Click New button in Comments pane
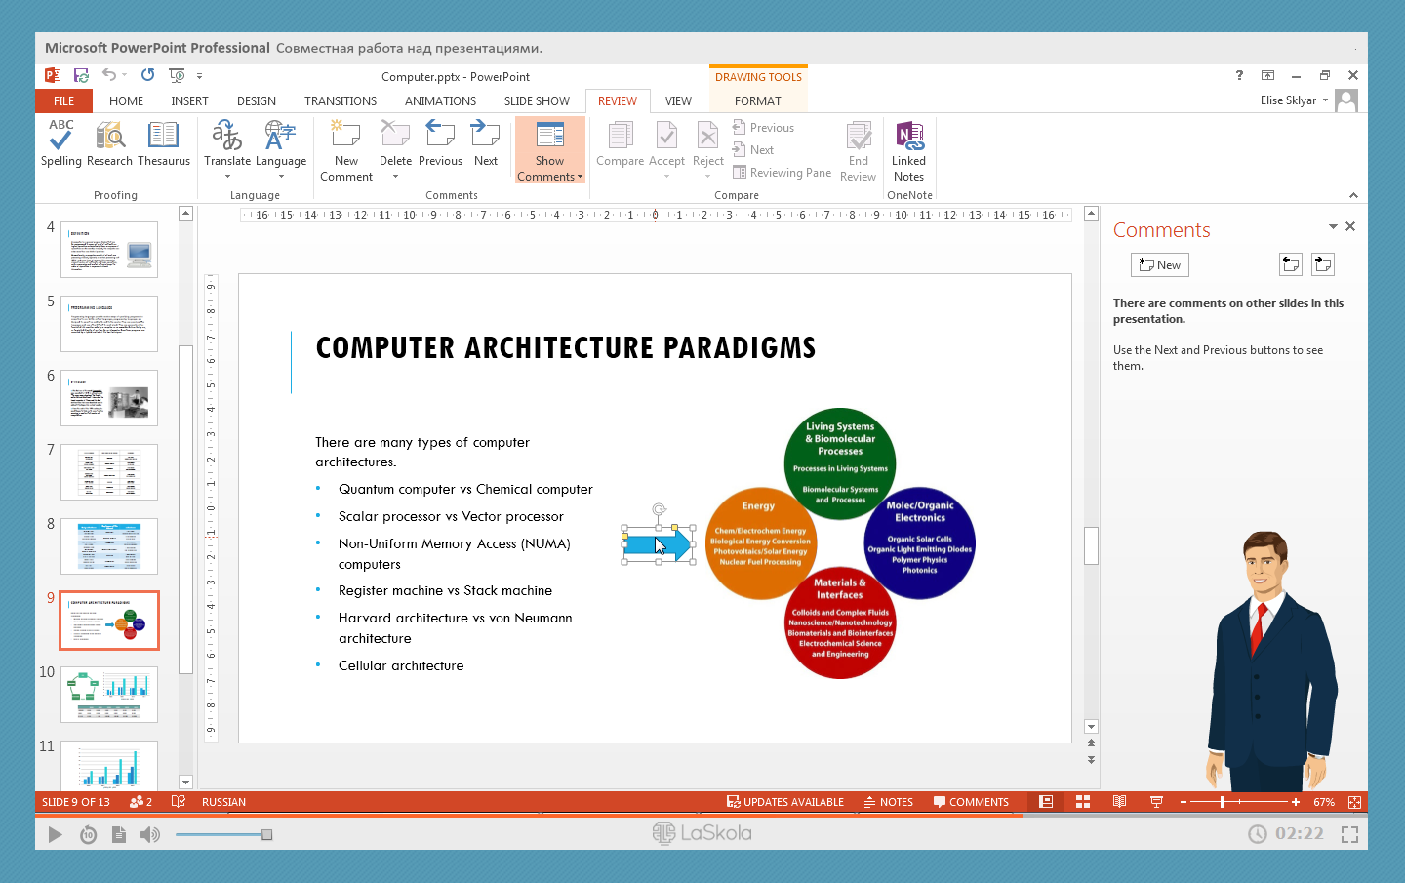The width and height of the screenshot is (1405, 883). pyautogui.click(x=1159, y=265)
